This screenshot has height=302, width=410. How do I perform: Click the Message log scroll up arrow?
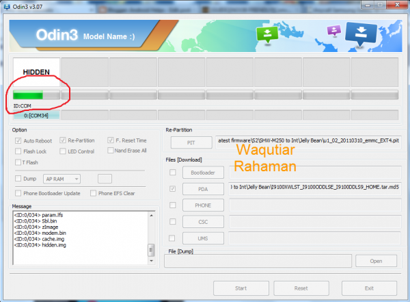coord(151,215)
